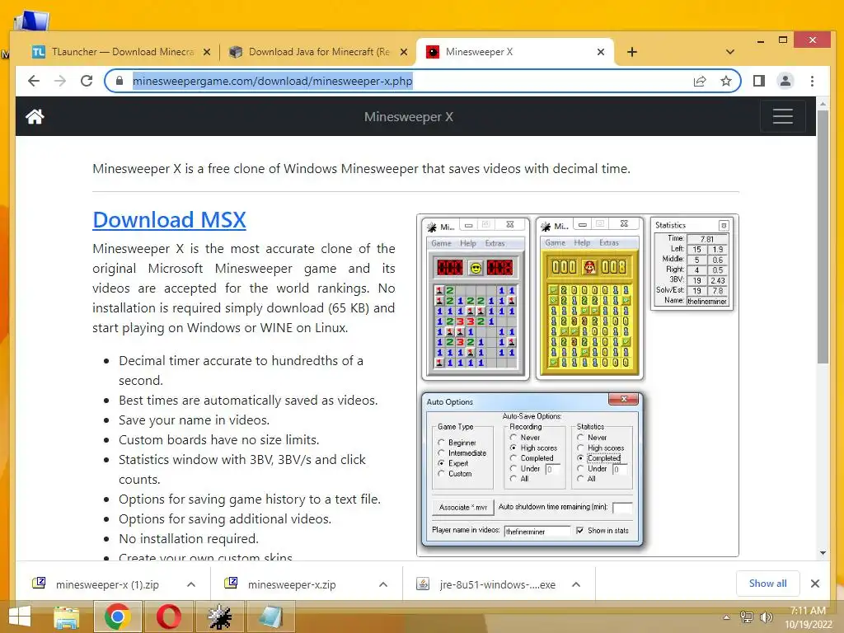Click the text 'No installation required.'

(189, 539)
